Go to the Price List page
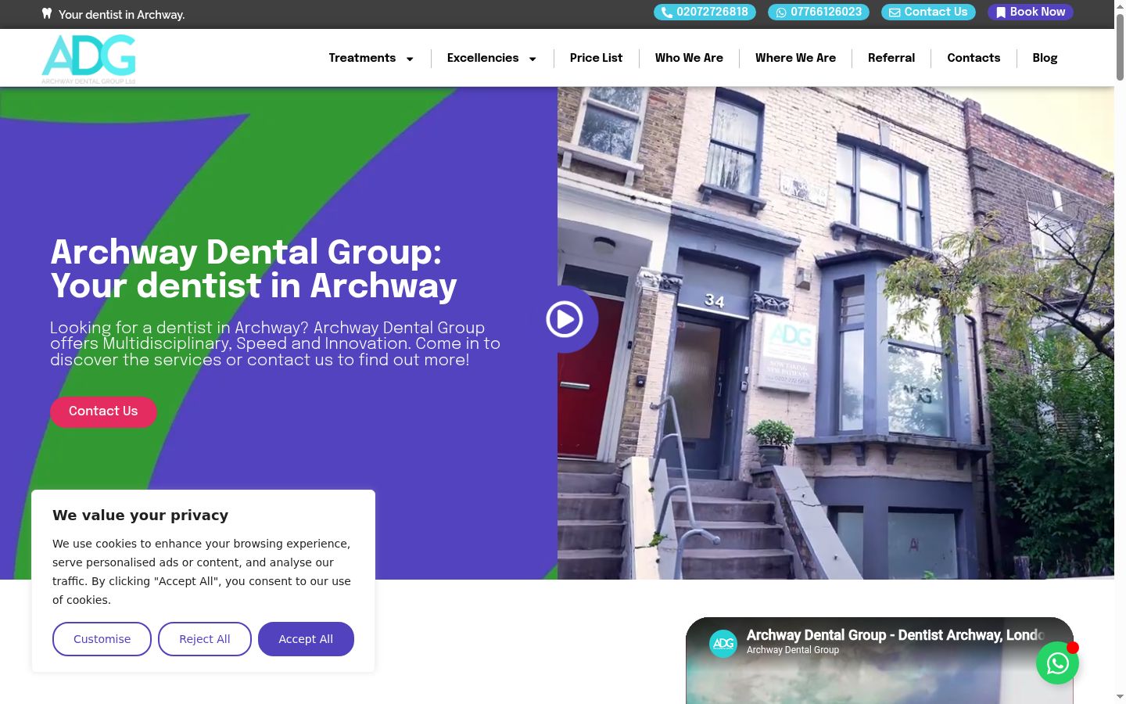This screenshot has width=1126, height=704. point(596,58)
